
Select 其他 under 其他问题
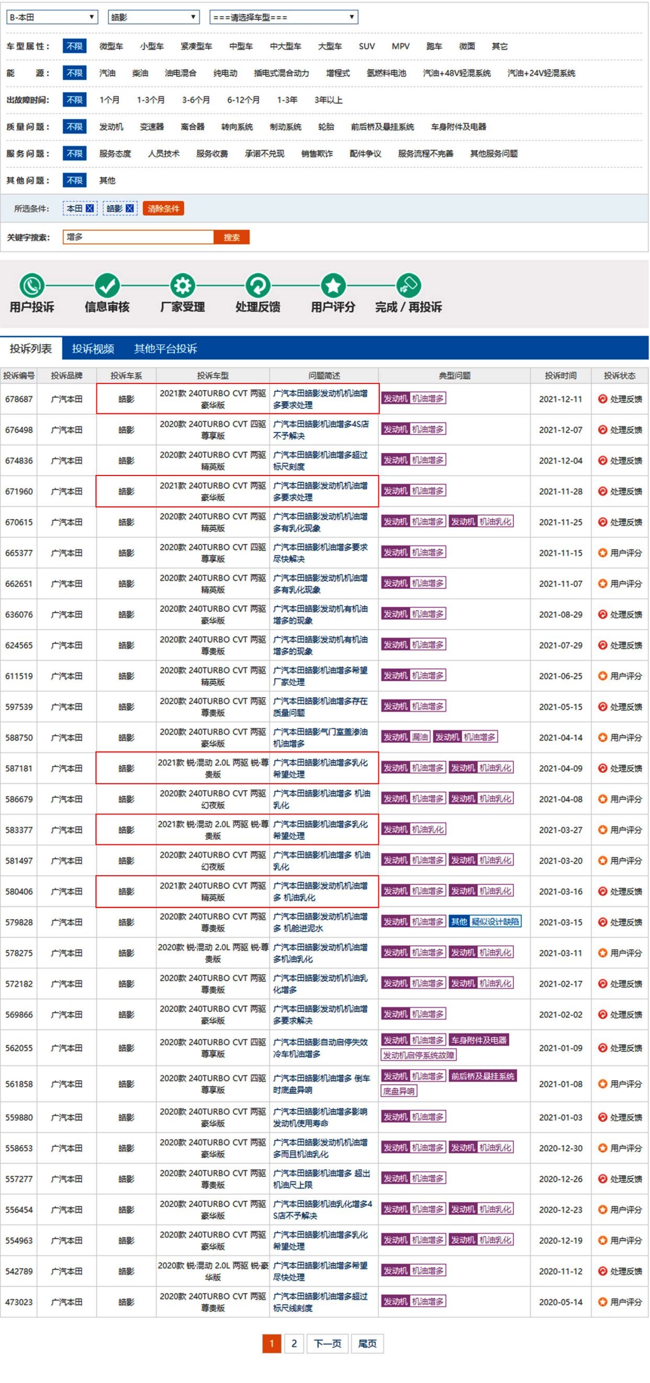coord(107,180)
